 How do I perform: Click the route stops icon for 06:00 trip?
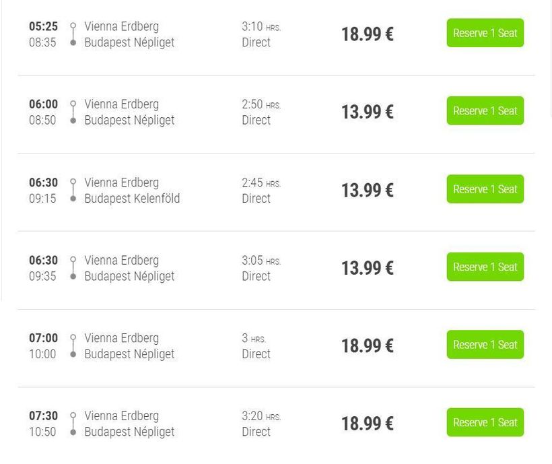tap(73, 112)
